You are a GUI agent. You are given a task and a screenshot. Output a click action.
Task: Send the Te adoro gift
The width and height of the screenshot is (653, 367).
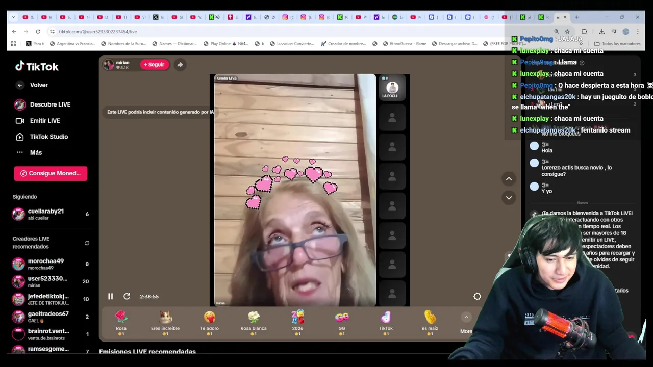(209, 323)
